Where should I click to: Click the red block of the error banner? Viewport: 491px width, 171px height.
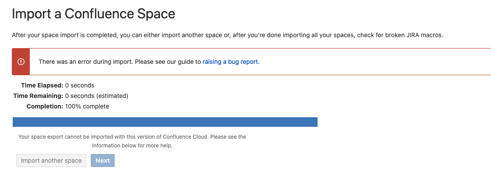[21, 62]
